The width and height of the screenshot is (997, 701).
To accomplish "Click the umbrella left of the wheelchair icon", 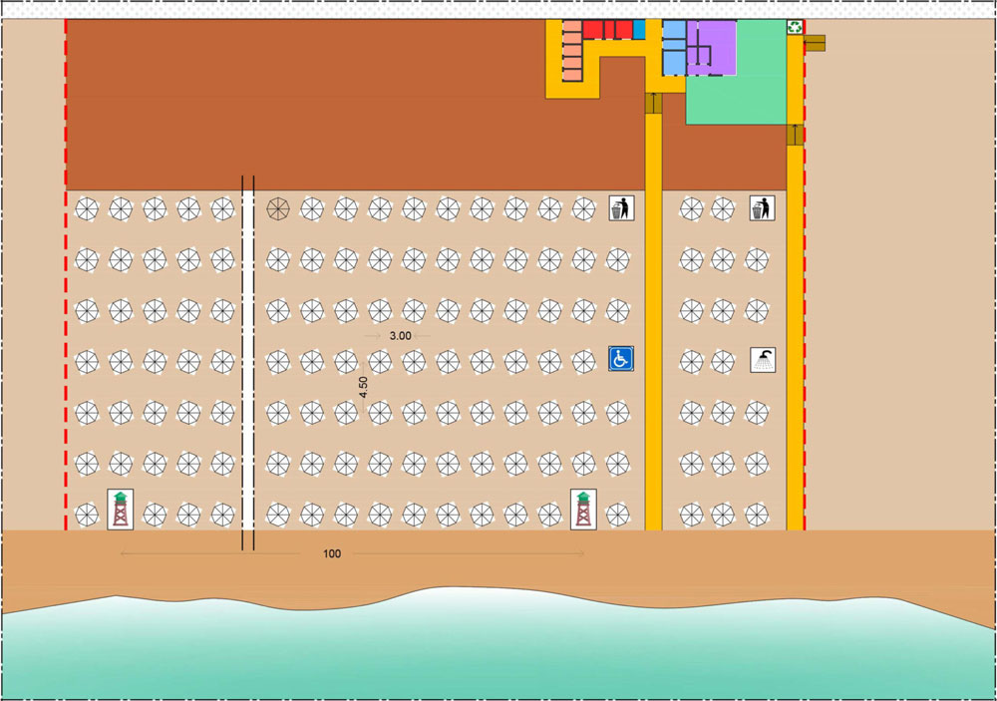I will [583, 361].
